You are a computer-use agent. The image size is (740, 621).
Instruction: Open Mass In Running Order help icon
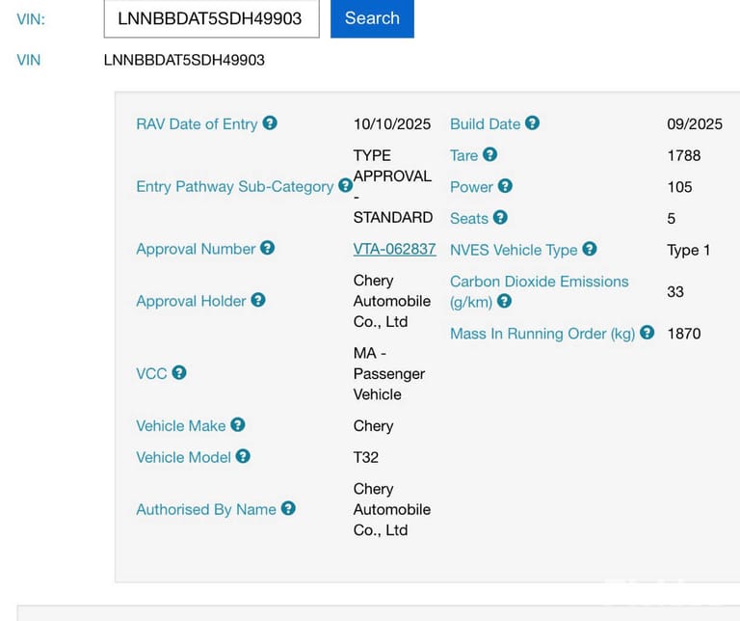click(x=647, y=333)
